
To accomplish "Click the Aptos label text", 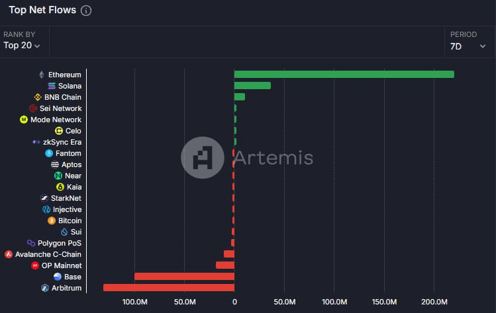I will click(72, 164).
